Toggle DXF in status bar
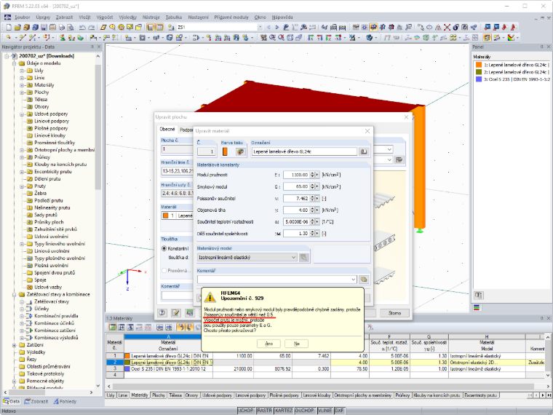This screenshot has height=415, width=553. click(339, 411)
